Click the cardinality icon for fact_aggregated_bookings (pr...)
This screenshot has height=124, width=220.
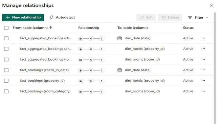(91, 49)
